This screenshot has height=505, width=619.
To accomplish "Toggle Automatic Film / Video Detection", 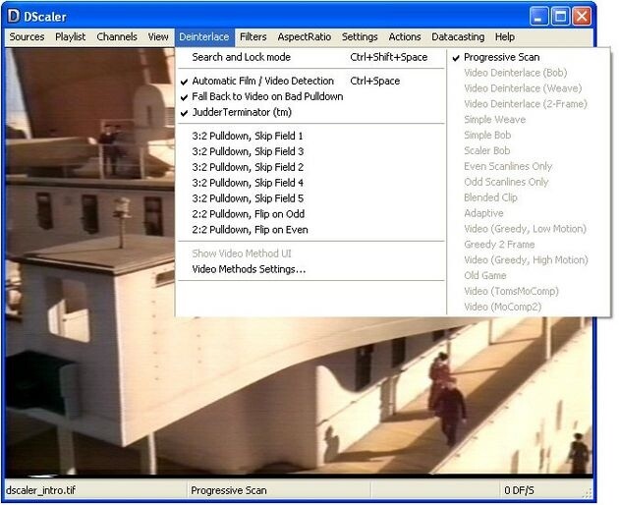I will pyautogui.click(x=262, y=81).
